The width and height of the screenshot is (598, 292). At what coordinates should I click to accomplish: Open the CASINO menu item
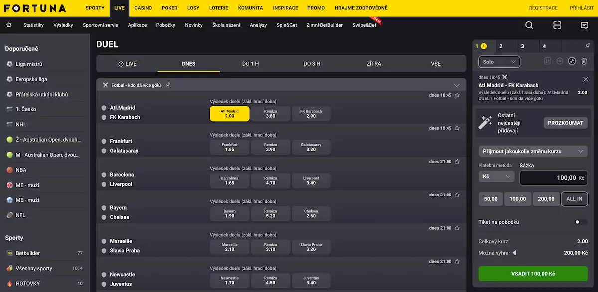(143, 8)
